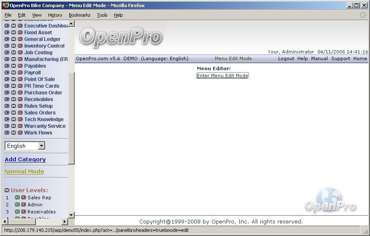Switch back via Normal Mode link

pyautogui.click(x=24, y=171)
